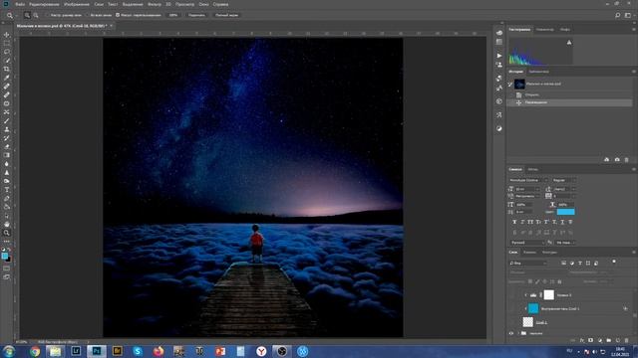Open the Character panel blue text color swatch

(x=565, y=212)
